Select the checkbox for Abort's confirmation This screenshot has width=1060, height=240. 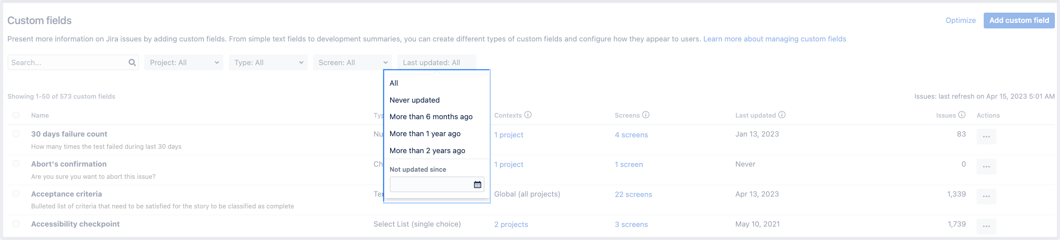16,163
